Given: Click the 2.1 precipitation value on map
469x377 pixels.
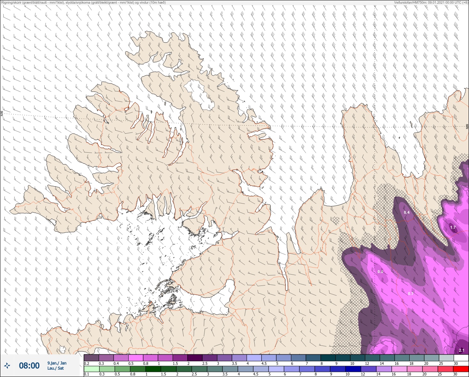Looking at the screenshot, I should tap(462, 350).
